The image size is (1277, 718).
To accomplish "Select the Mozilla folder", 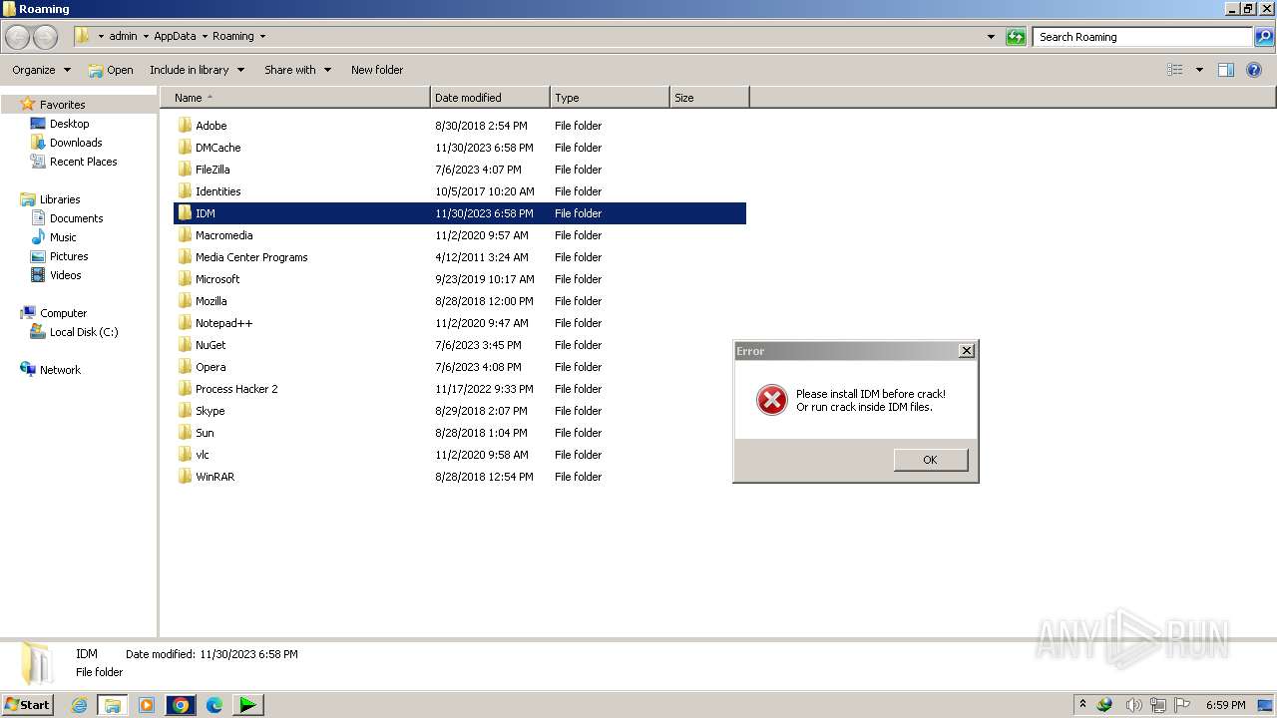I will [x=459, y=301].
